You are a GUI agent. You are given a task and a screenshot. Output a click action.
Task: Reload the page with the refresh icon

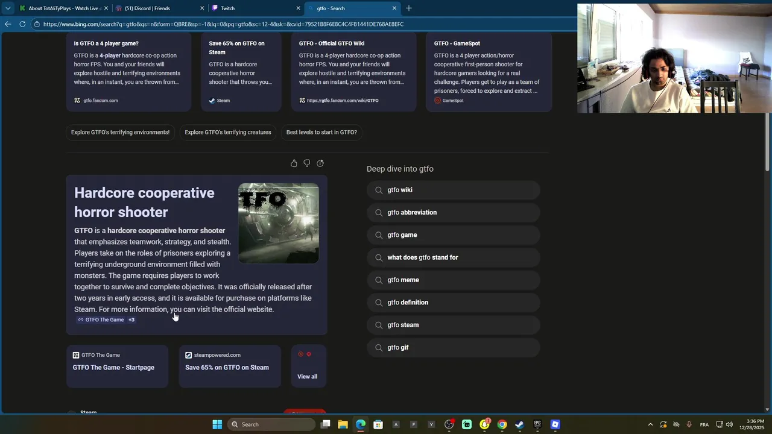(22, 24)
